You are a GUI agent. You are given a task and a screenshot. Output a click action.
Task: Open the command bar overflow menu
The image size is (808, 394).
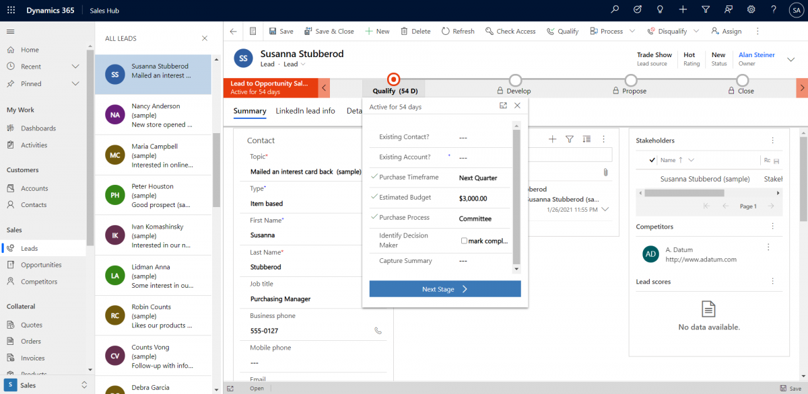point(757,31)
